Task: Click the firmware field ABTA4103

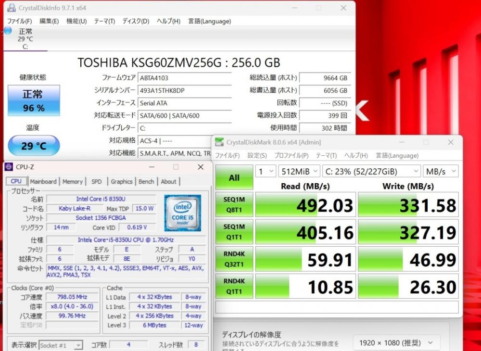Action: coord(184,78)
